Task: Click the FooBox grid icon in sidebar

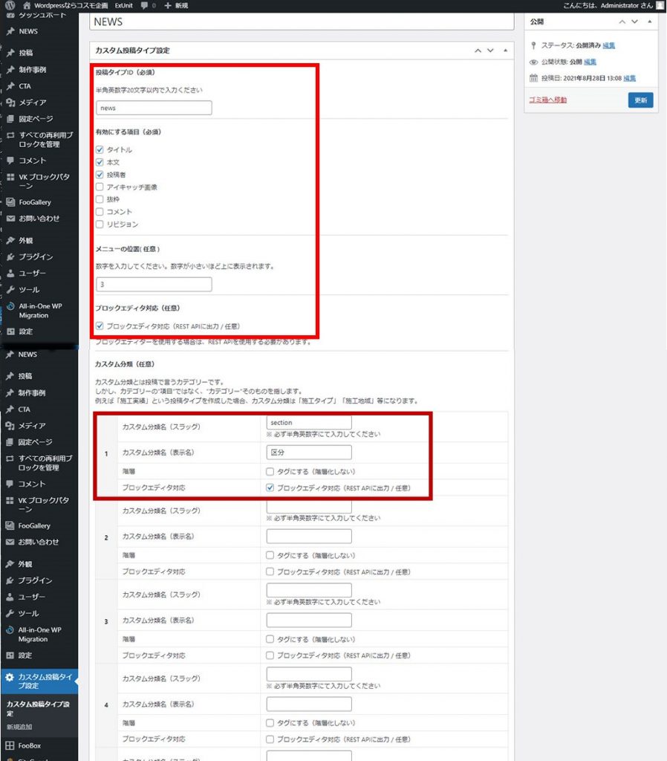Action: click(x=10, y=745)
